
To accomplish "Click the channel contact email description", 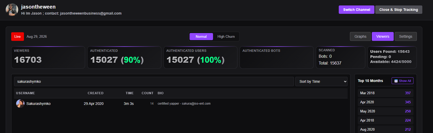I will [x=71, y=13].
